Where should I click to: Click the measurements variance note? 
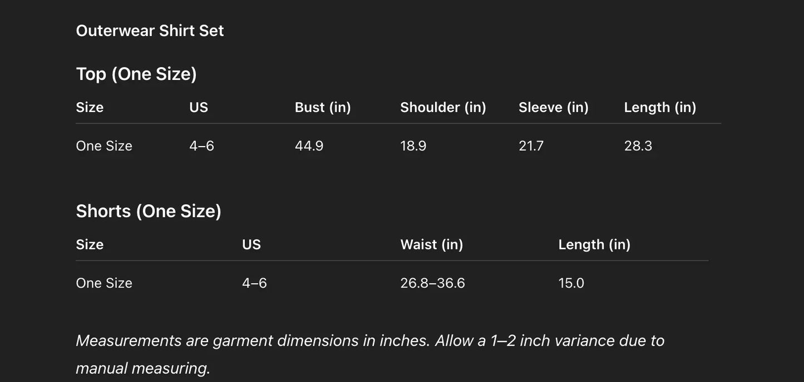pyautogui.click(x=369, y=354)
